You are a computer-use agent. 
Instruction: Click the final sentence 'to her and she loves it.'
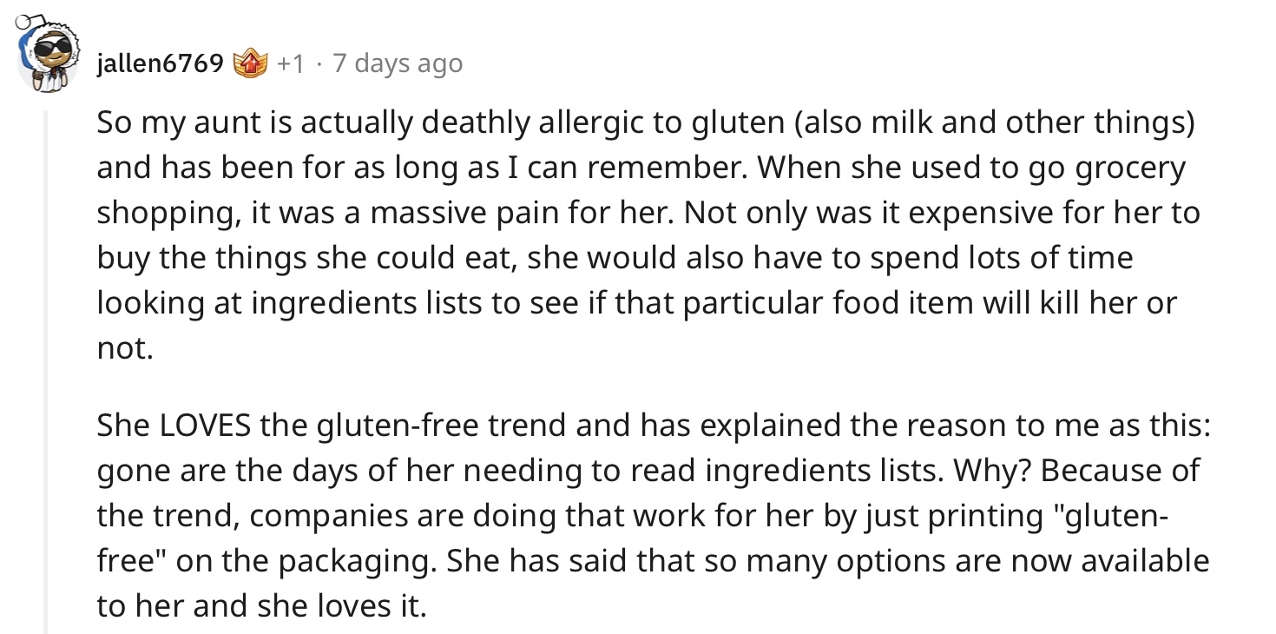tap(261, 606)
